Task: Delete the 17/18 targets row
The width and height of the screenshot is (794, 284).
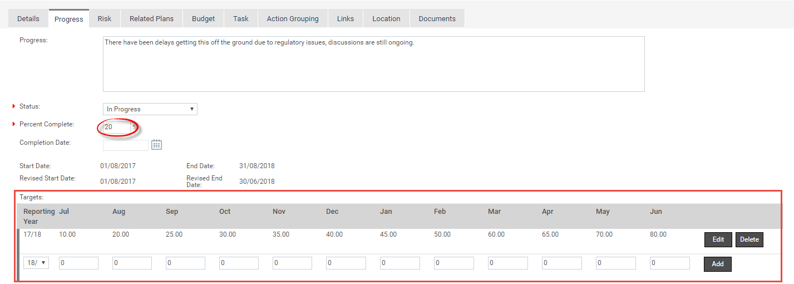Action: (749, 239)
